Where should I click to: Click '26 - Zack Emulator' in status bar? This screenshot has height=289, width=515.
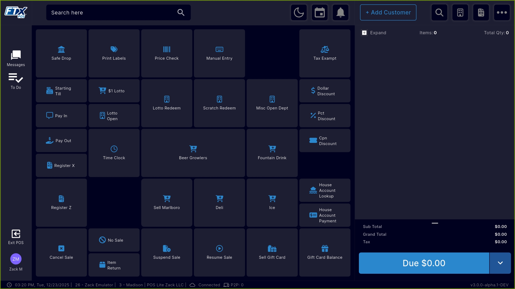point(94,285)
